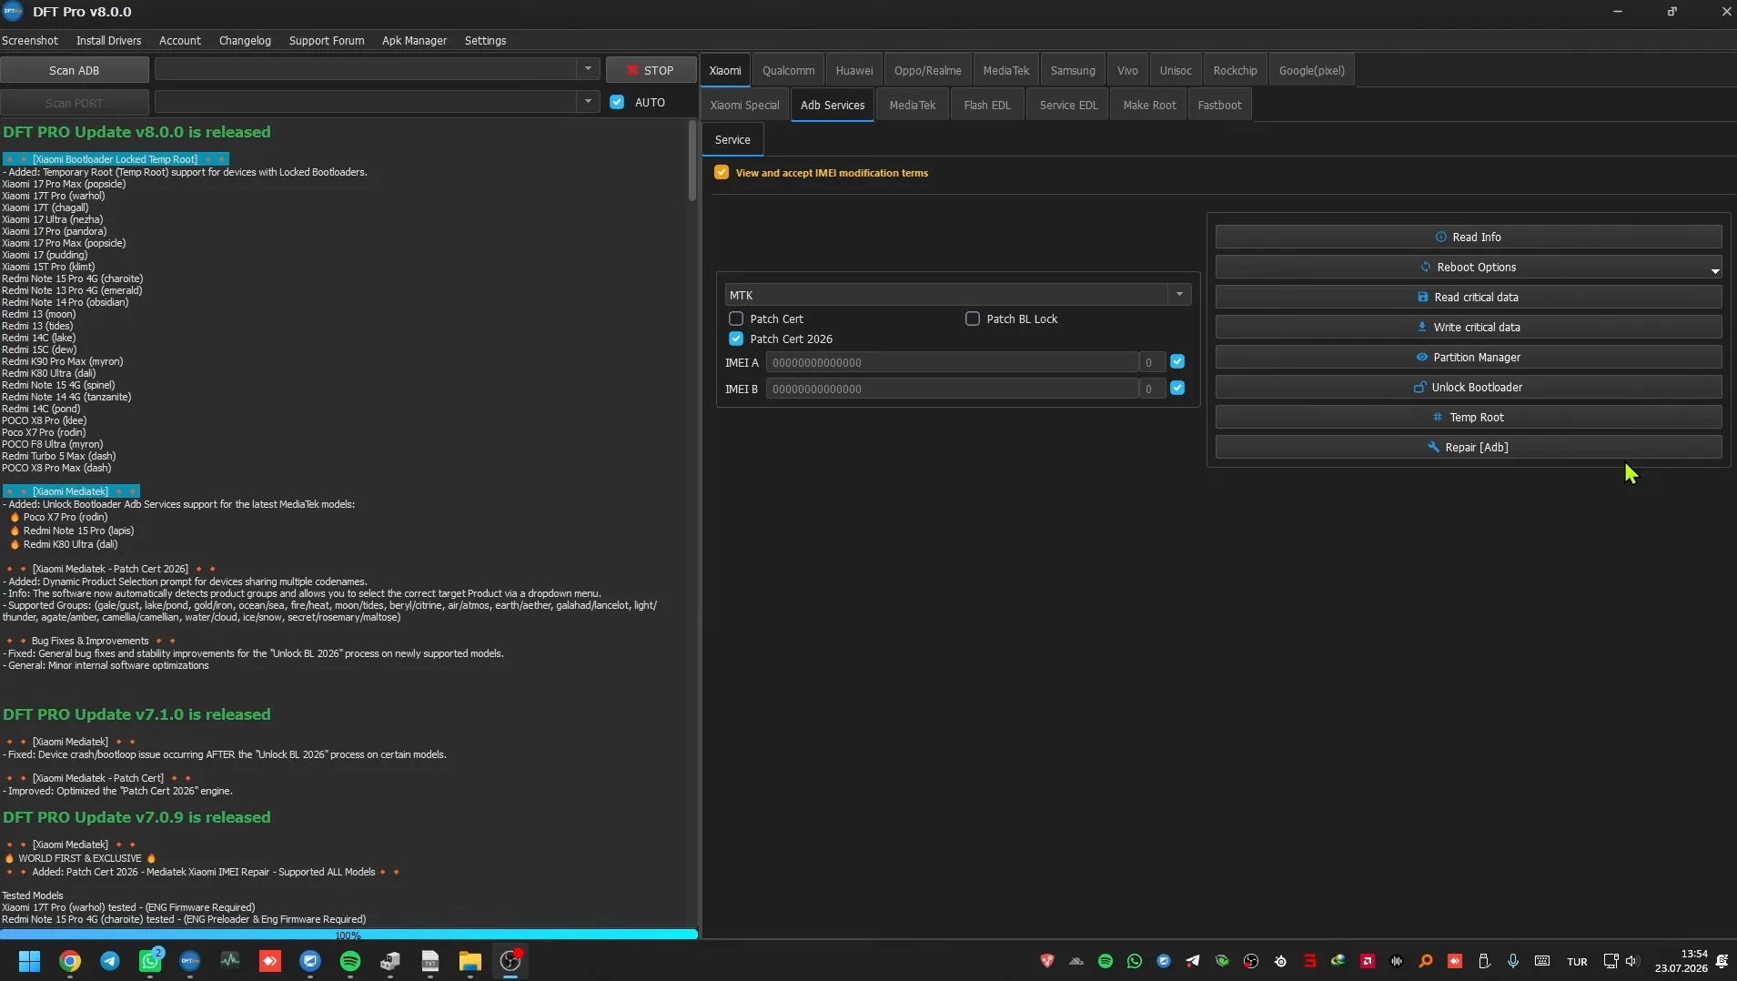Screen dimensions: 1737x981
Task: Click the Write critical data download icon
Action: 1422,327
